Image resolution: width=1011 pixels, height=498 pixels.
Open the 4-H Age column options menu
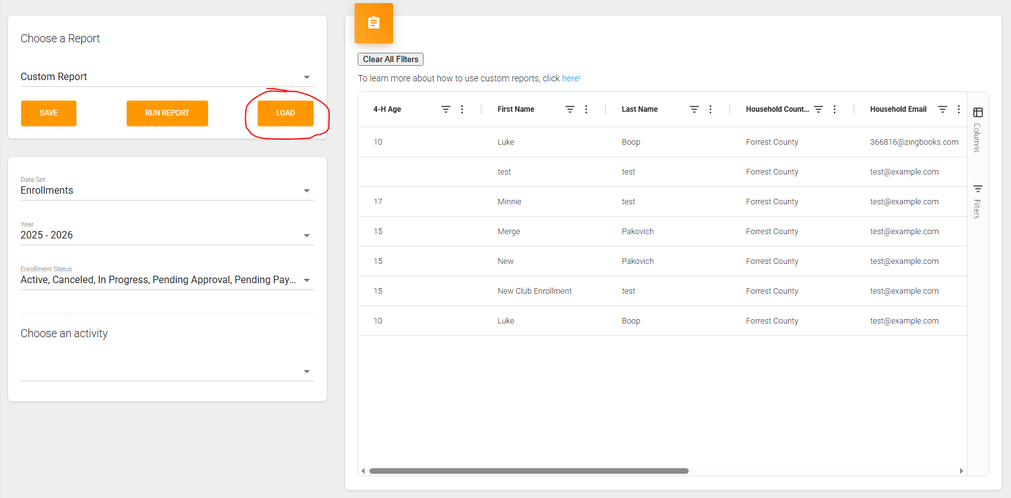tap(461, 109)
